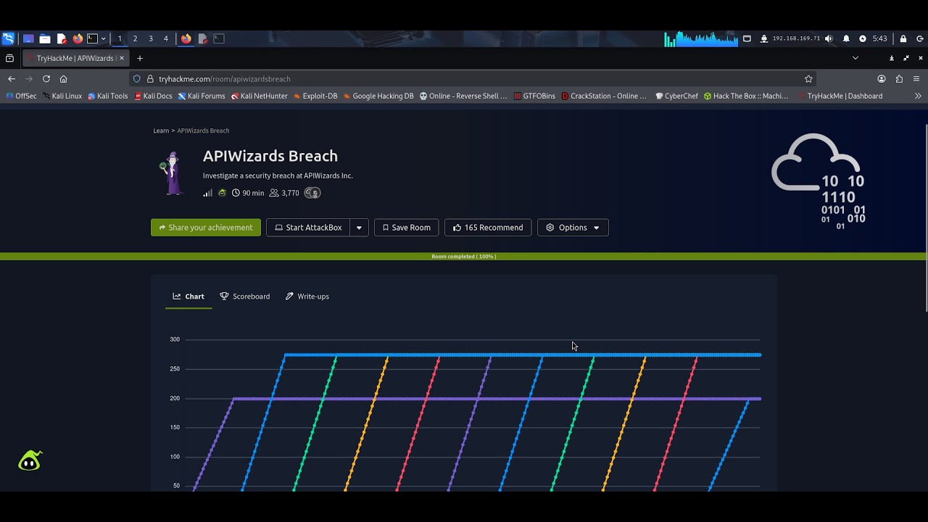Click the URL address bar
The width and height of the screenshot is (928, 522).
point(473,78)
